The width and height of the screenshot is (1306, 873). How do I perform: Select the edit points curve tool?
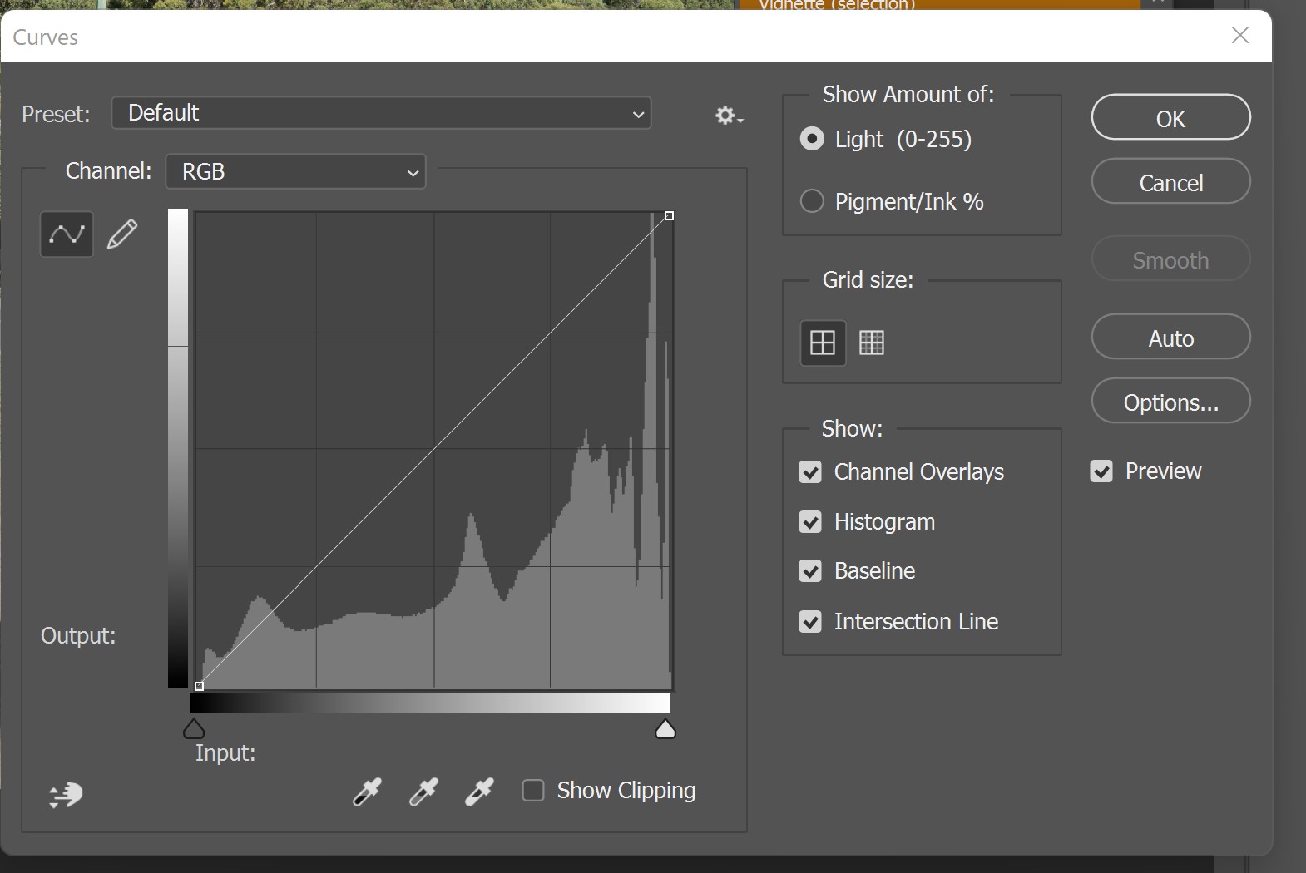(67, 234)
